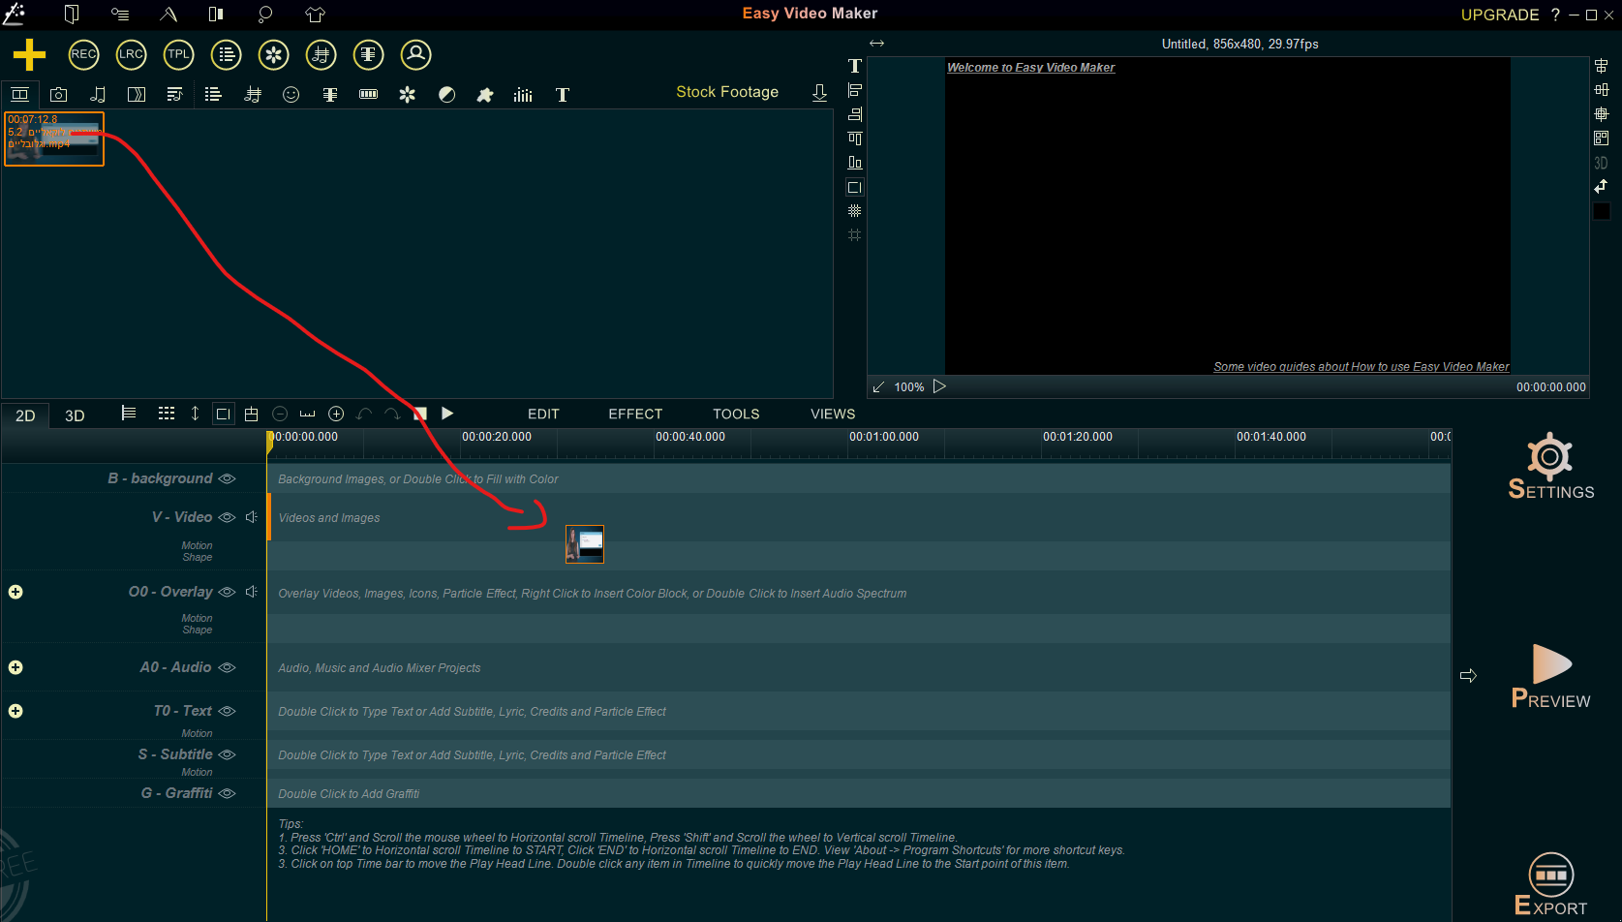Open the video guides How to use link
The image size is (1622, 922).
[x=1361, y=366]
